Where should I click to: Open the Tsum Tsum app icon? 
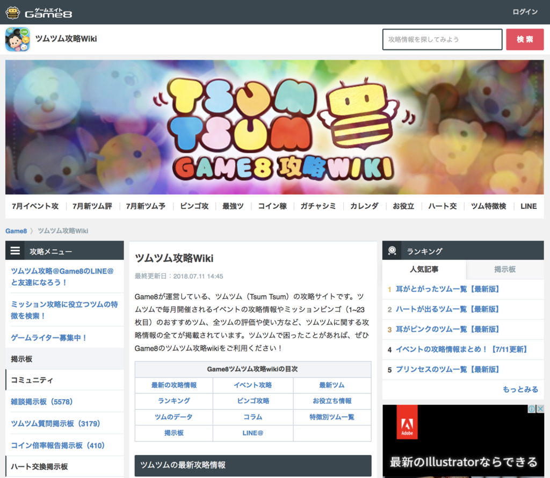click(18, 39)
